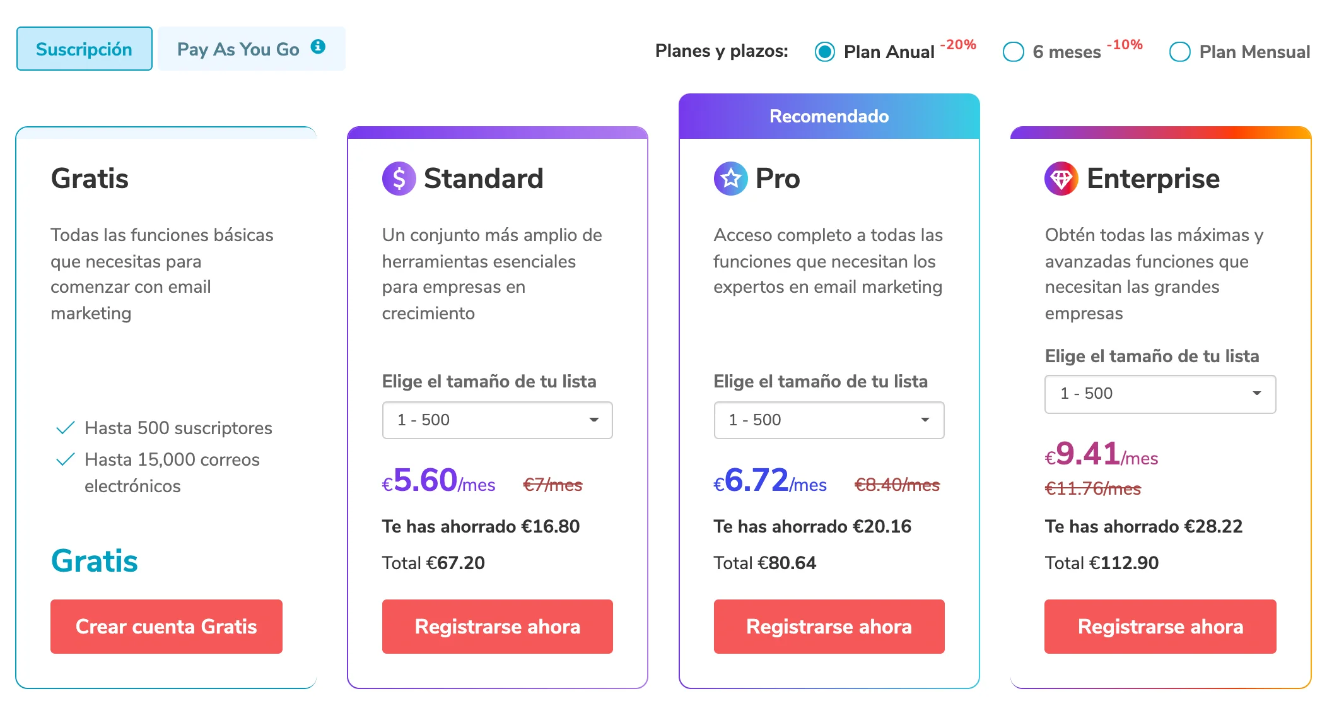Screen dimensions: 1327x708
Task: Click the Recomendado banner above Pro
Action: [829, 116]
